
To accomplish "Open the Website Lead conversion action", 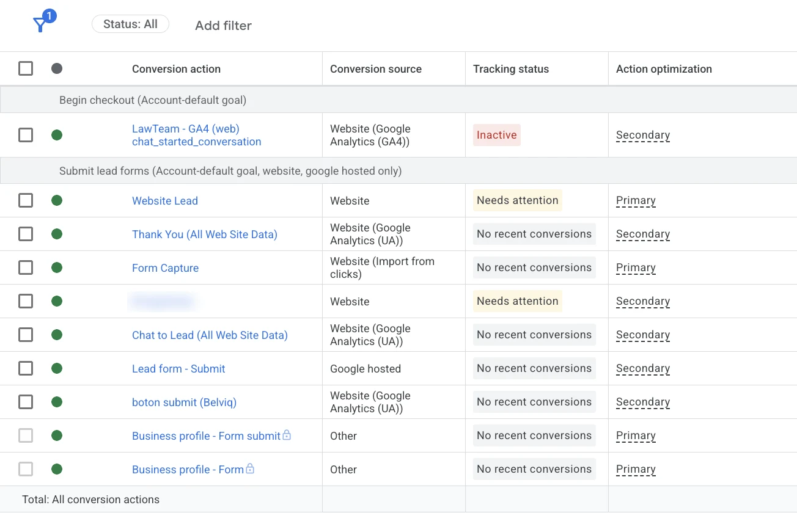I will point(165,201).
